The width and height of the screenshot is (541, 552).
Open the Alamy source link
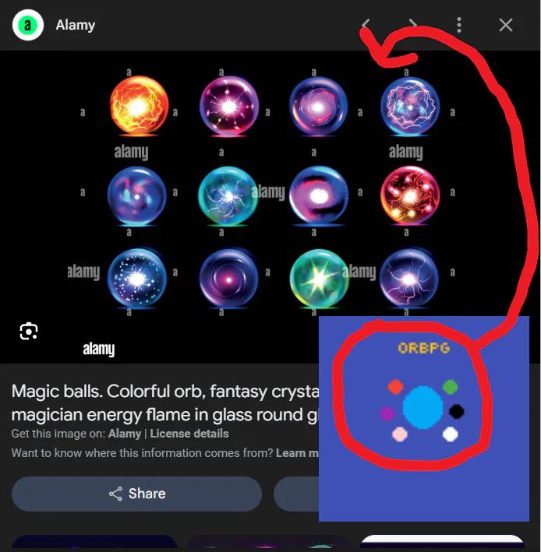tap(125, 434)
